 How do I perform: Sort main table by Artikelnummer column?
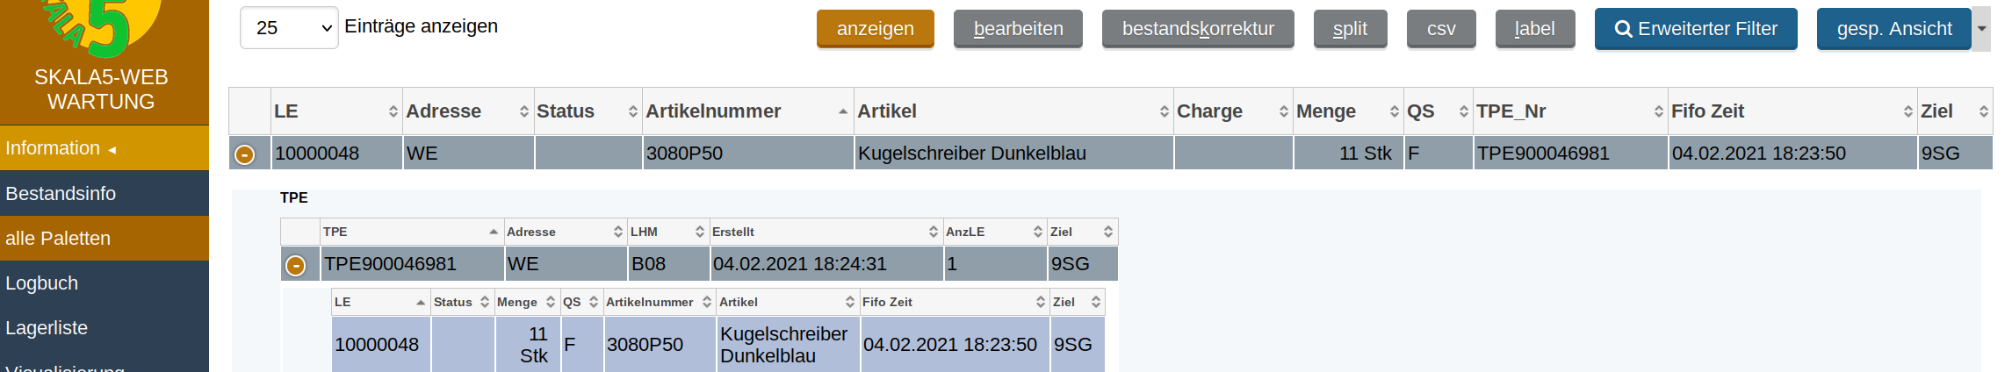tap(746, 111)
